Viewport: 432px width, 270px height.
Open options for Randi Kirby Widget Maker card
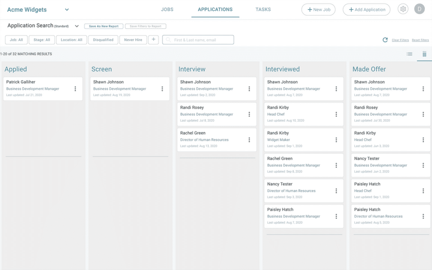(x=336, y=139)
